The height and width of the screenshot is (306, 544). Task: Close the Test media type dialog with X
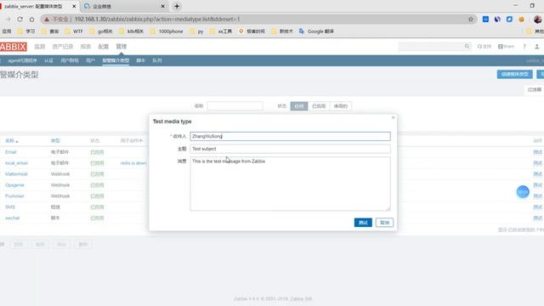point(393,117)
